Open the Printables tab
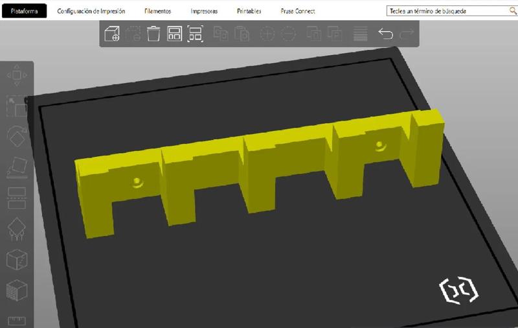The image size is (518, 328). pyautogui.click(x=249, y=11)
